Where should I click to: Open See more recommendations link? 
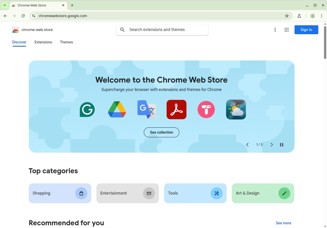(283, 223)
